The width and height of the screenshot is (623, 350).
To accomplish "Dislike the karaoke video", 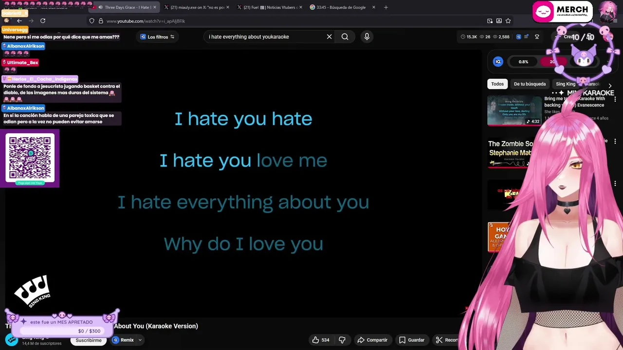I will (x=342, y=340).
